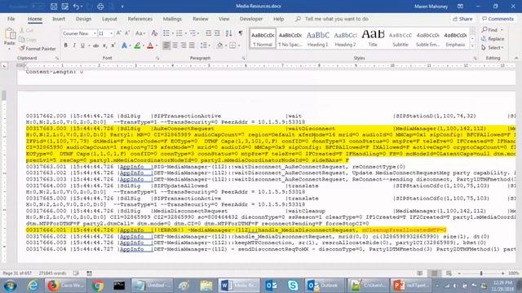Click the Format Painter button
The width and height of the screenshot is (522, 293).
pyautogui.click(x=38, y=49)
